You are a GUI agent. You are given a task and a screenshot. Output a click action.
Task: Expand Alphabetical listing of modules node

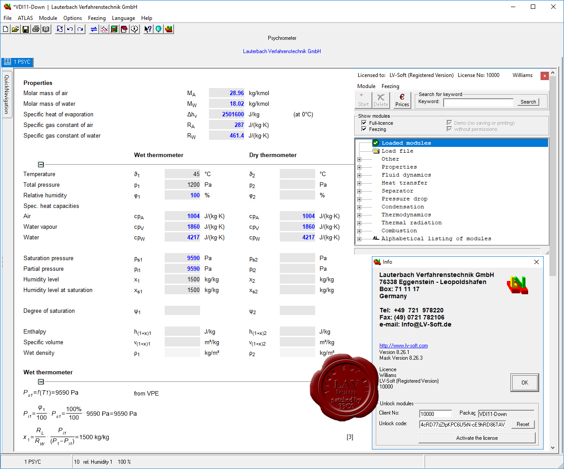(x=359, y=239)
